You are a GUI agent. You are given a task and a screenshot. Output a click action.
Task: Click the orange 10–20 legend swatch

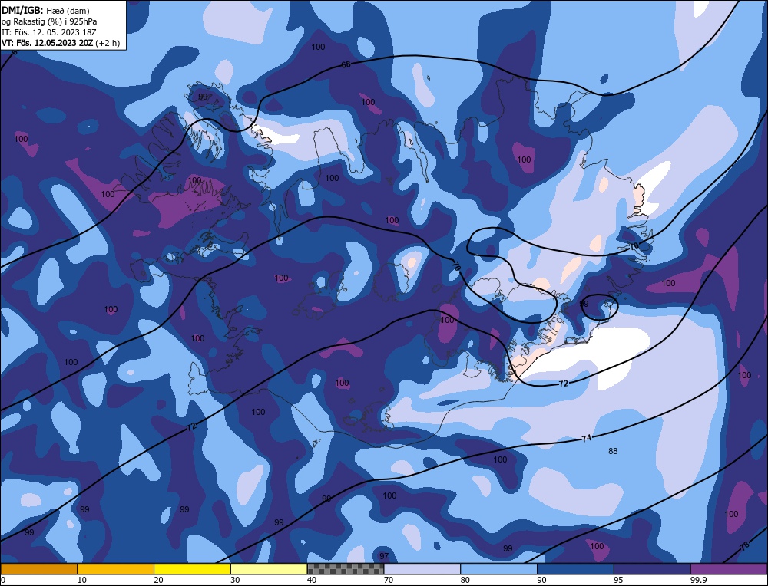pyautogui.click(x=116, y=568)
